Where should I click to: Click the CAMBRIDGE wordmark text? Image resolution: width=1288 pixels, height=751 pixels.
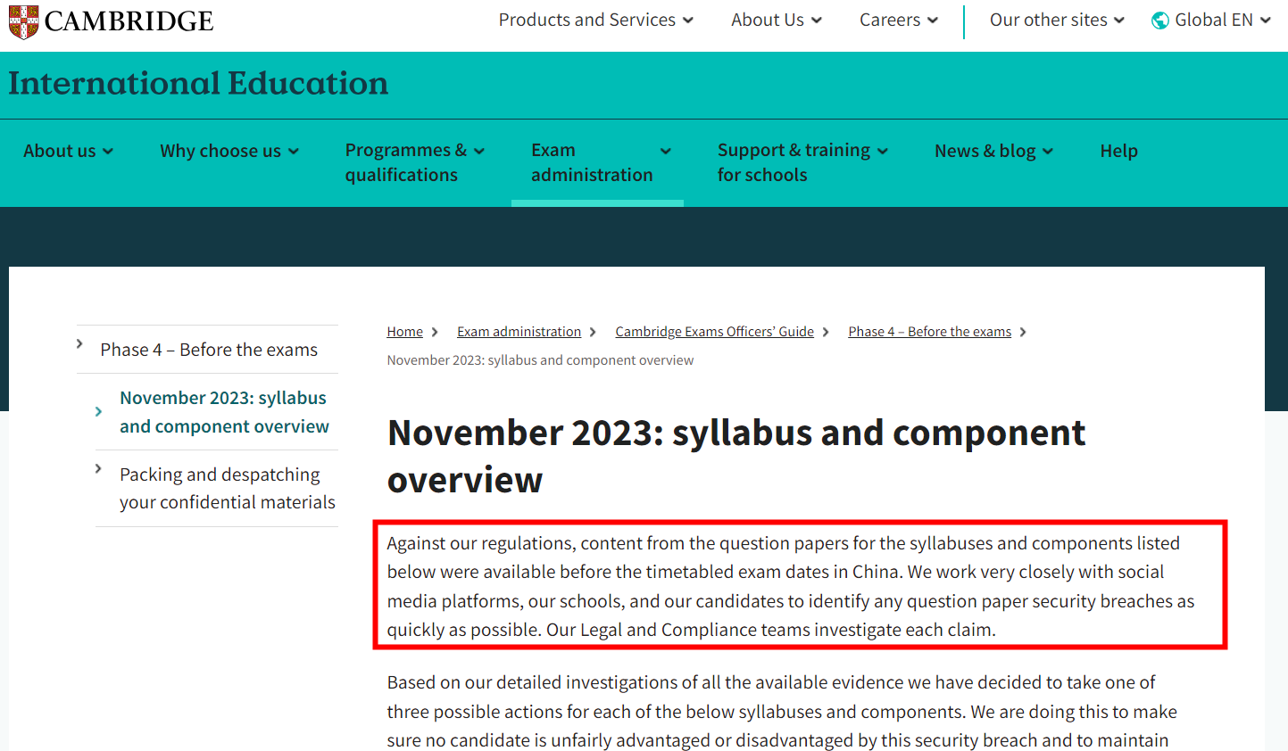click(129, 21)
